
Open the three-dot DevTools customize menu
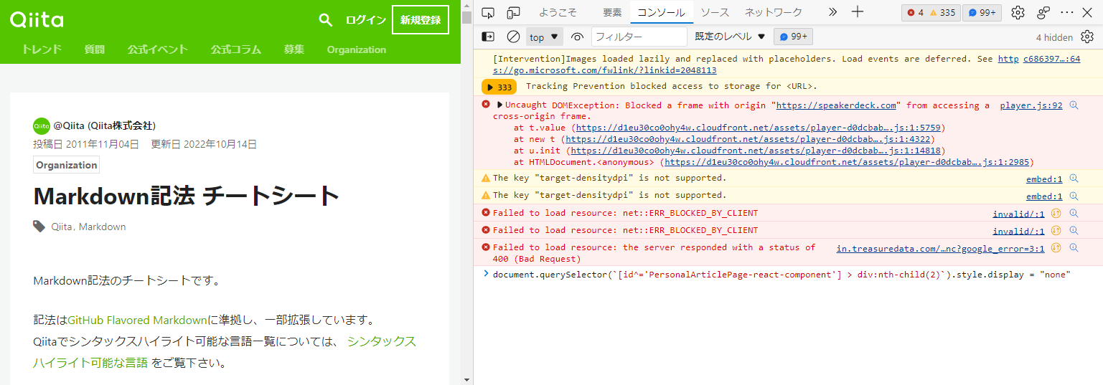[x=1067, y=12]
